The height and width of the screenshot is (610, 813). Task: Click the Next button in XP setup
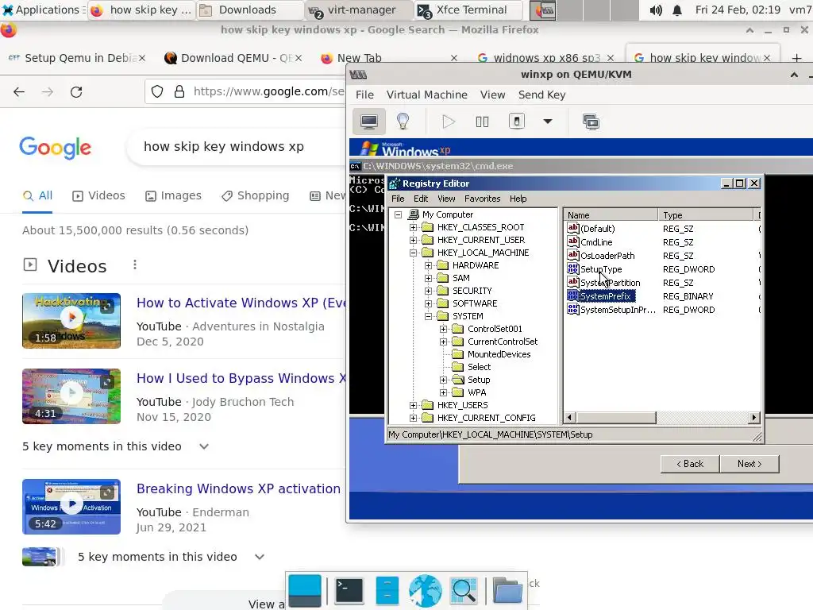pos(749,464)
